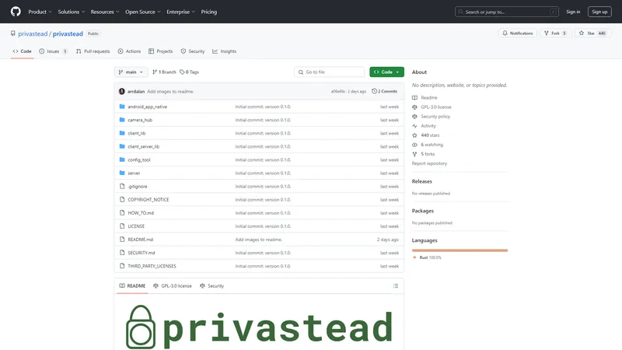Image resolution: width=622 pixels, height=350 pixels.
Task: Click the Notifications bell button
Action: tap(518, 33)
